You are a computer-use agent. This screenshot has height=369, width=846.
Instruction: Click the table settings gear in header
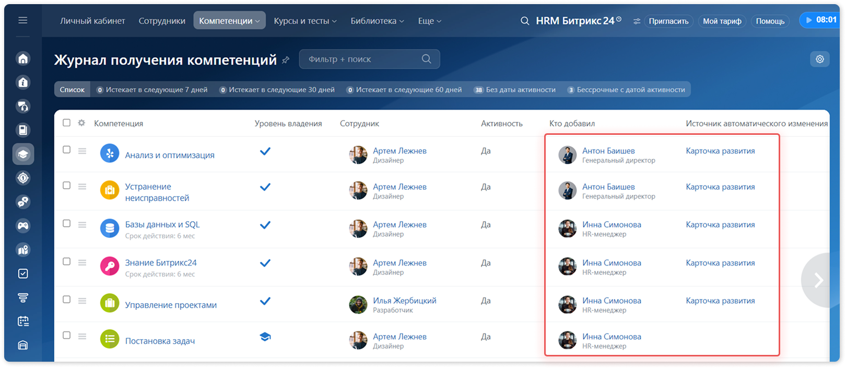(81, 123)
